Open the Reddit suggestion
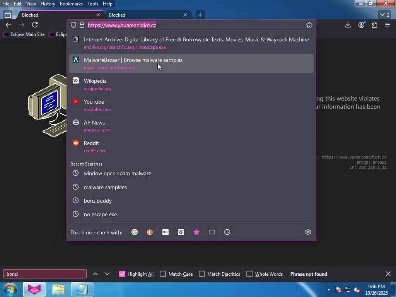This screenshot has width=396, height=297. (191, 147)
